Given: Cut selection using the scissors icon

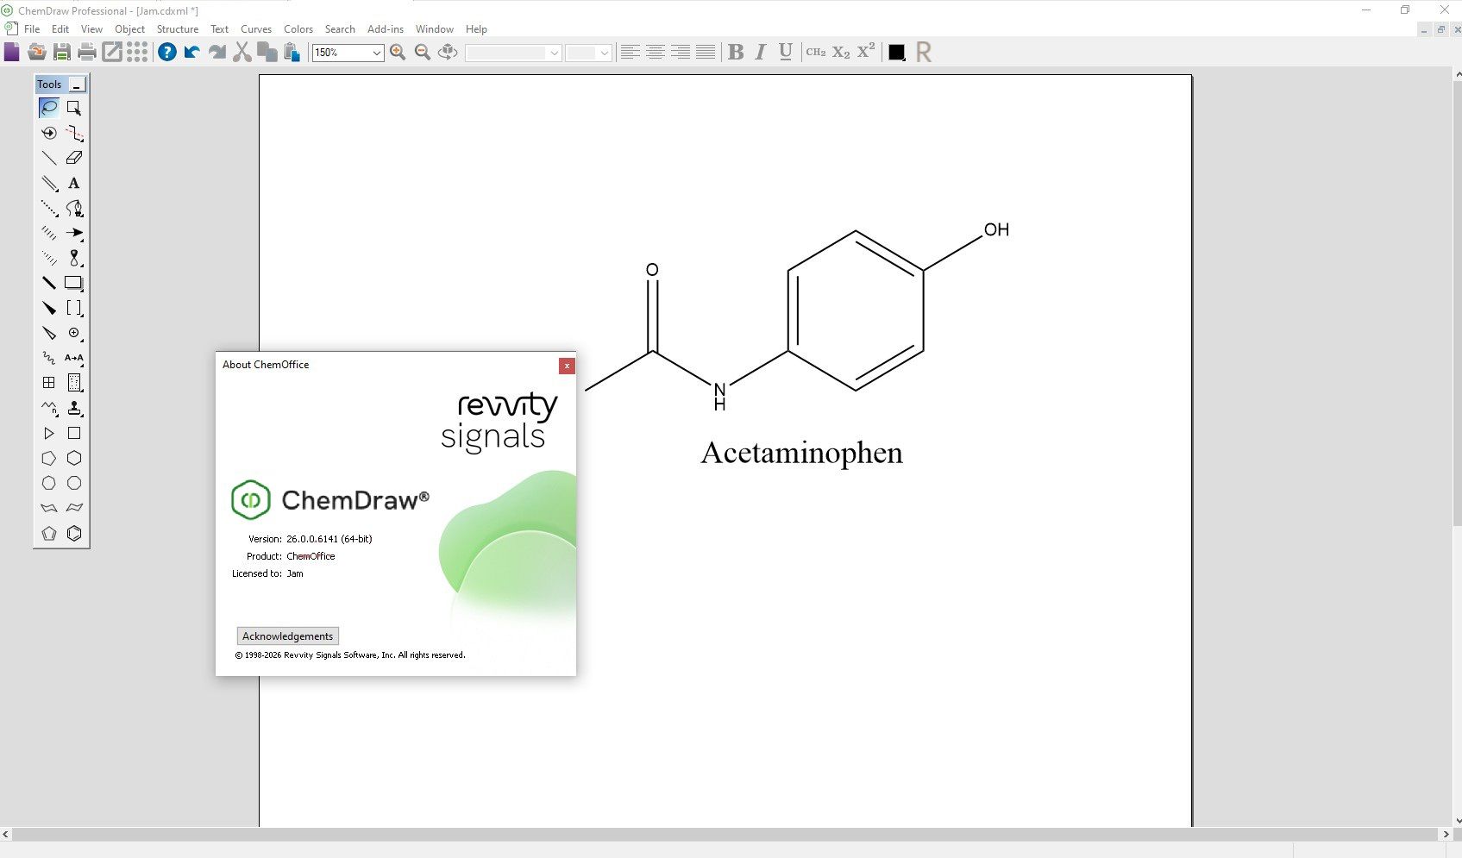Looking at the screenshot, I should pos(242,52).
